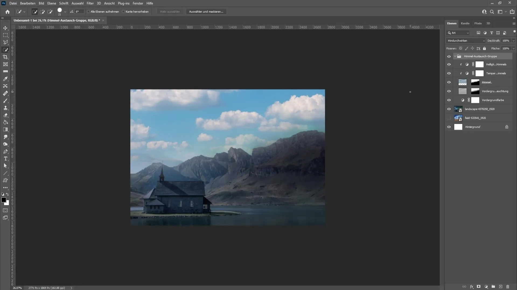The image size is (517, 290).
Task: Toggle layer filtering switch on or off
Action: 514,32
